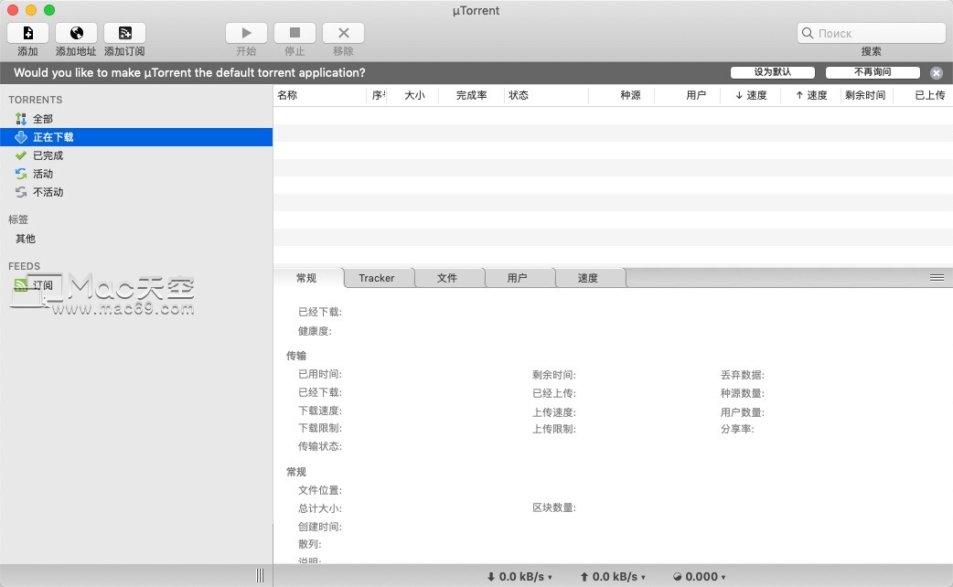The image size is (953, 587).
Task: Open the download speed limit dropdown
Action: pyautogui.click(x=519, y=576)
